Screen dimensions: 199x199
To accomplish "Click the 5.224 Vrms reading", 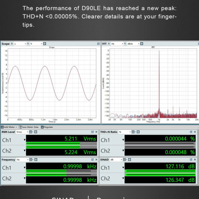I will [80, 152].
